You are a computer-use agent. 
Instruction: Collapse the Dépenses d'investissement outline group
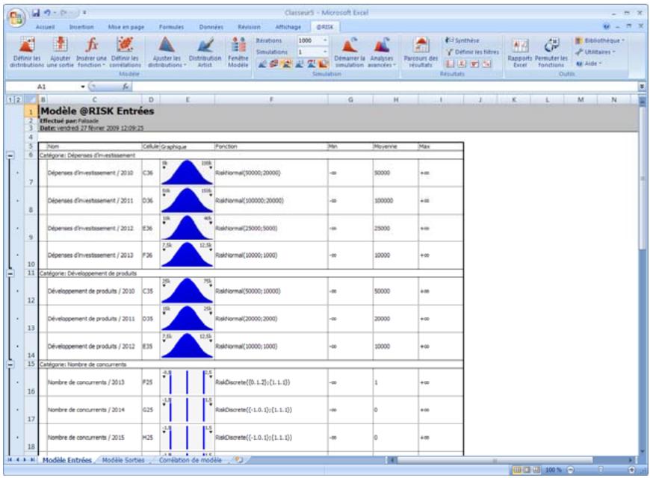(x=10, y=155)
